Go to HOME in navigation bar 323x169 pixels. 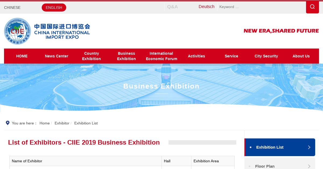pos(22,56)
